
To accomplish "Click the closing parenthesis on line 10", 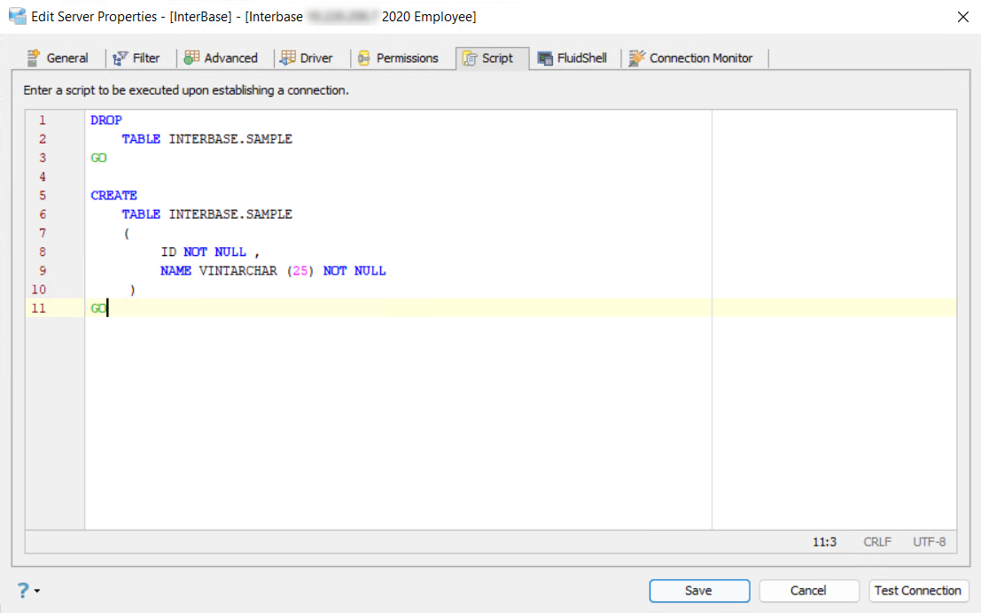I will [132, 290].
